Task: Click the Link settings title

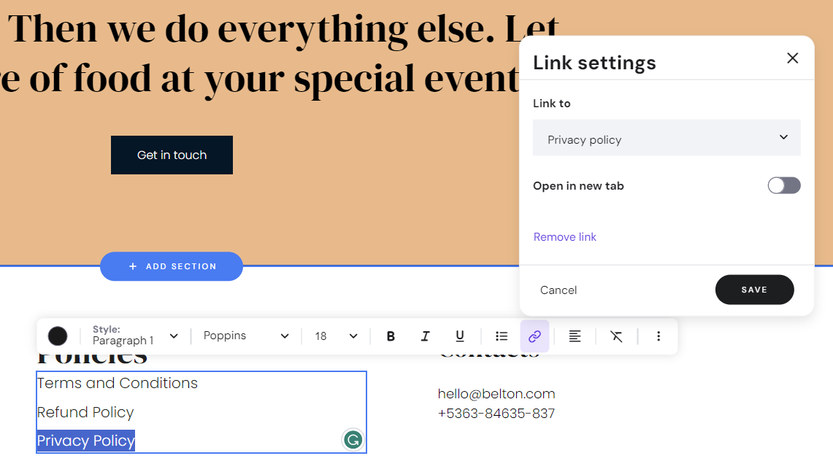Action: coord(594,63)
